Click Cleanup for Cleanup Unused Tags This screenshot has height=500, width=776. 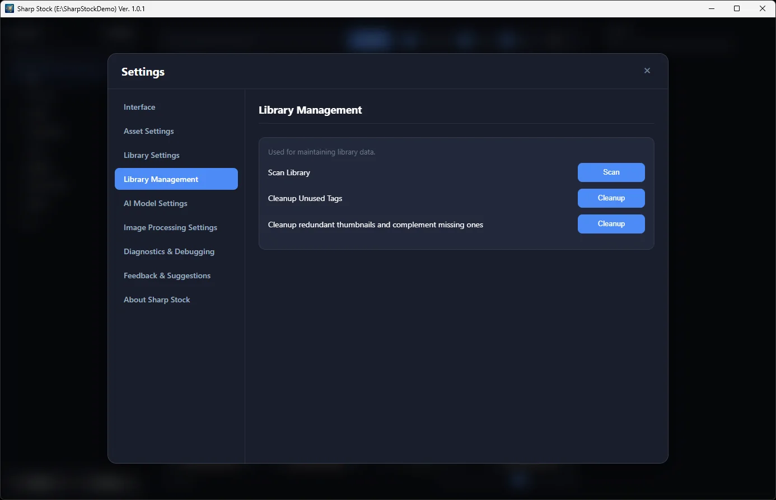click(x=611, y=198)
